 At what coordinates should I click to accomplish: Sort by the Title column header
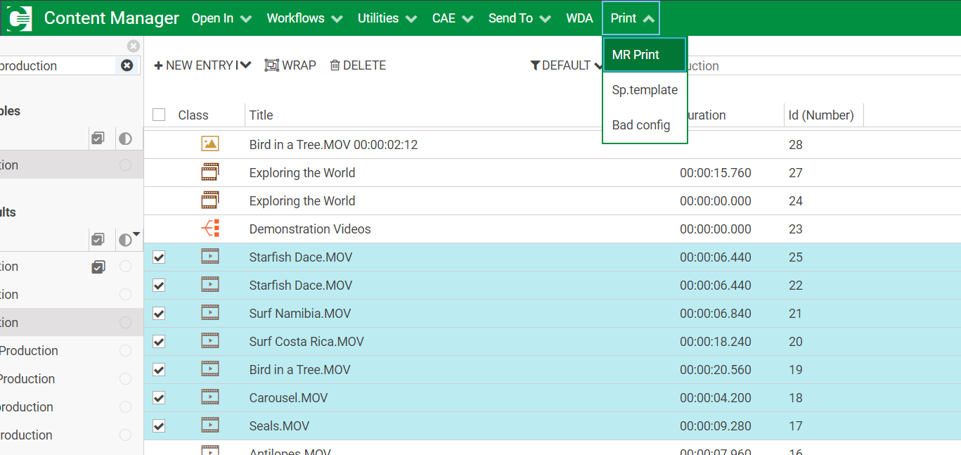click(x=261, y=115)
